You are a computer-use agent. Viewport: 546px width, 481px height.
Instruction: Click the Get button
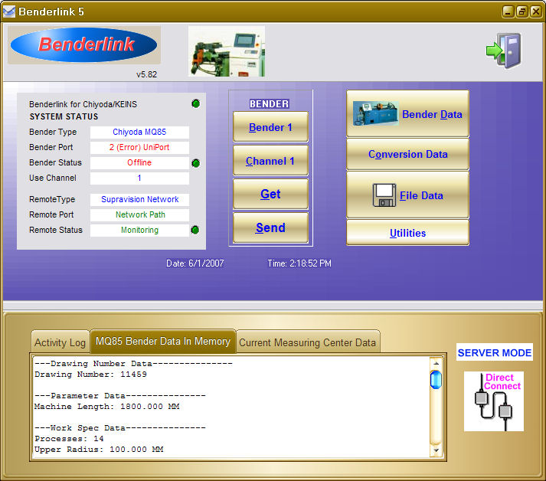point(270,195)
